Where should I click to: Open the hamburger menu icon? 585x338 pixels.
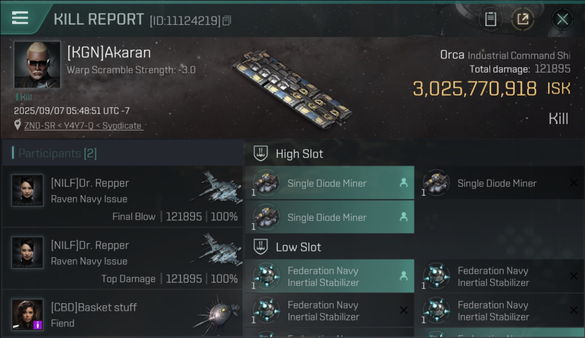click(x=20, y=18)
